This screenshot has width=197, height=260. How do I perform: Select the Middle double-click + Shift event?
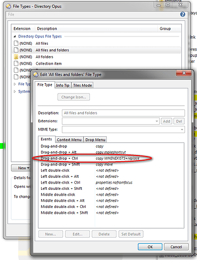(111, 213)
